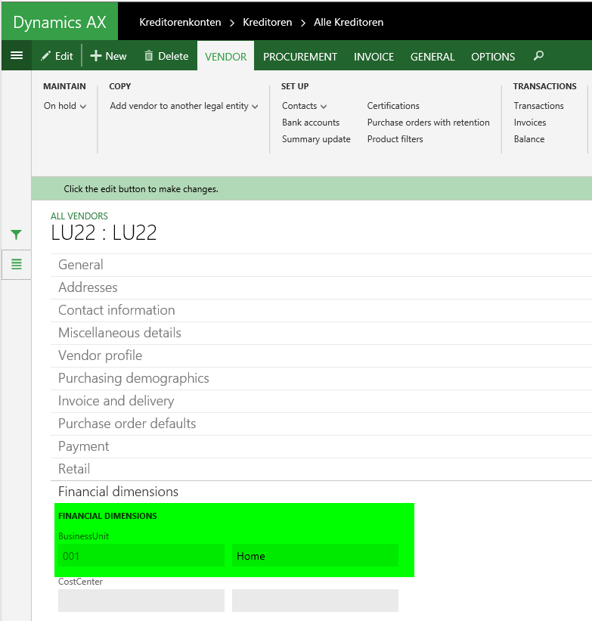
Task: Click the Dynamics AX home logo
Action: [x=60, y=22]
